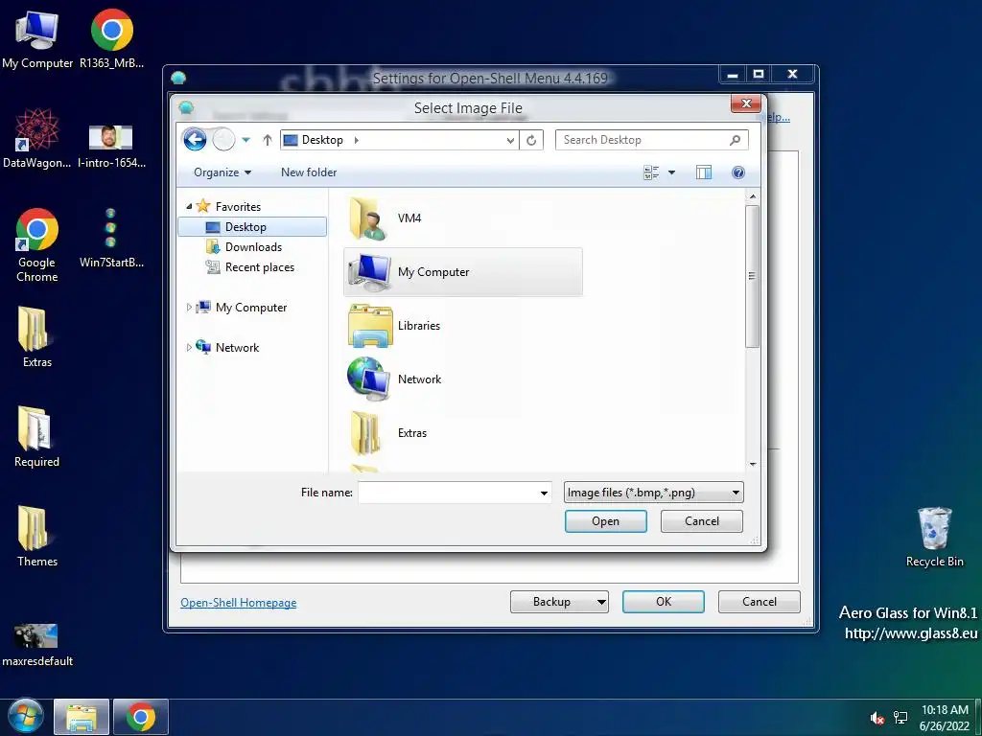Viewport: 982px width, 736px height.
Task: Open Chrome from taskbar
Action: 141,717
